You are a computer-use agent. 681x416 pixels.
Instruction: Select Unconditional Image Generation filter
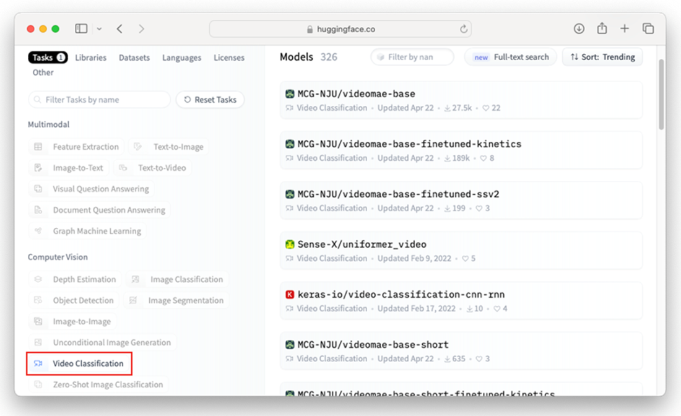pos(103,342)
